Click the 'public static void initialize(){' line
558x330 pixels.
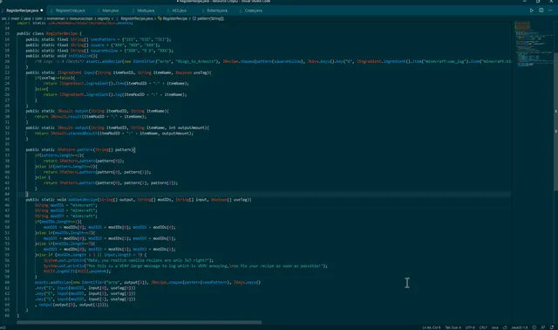coord(61,56)
